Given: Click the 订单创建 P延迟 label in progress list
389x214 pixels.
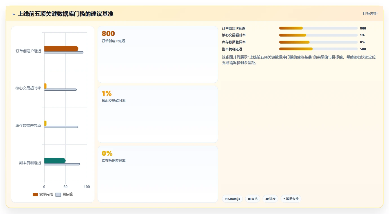Looking at the screenshot, I should point(234,28).
